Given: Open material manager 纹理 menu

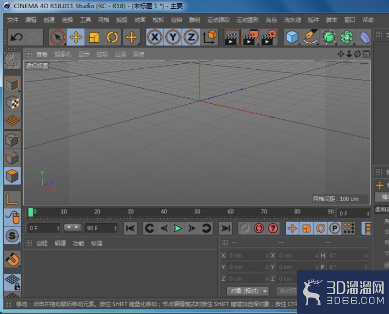Looking at the screenshot, I should pyautogui.click(x=96, y=243).
